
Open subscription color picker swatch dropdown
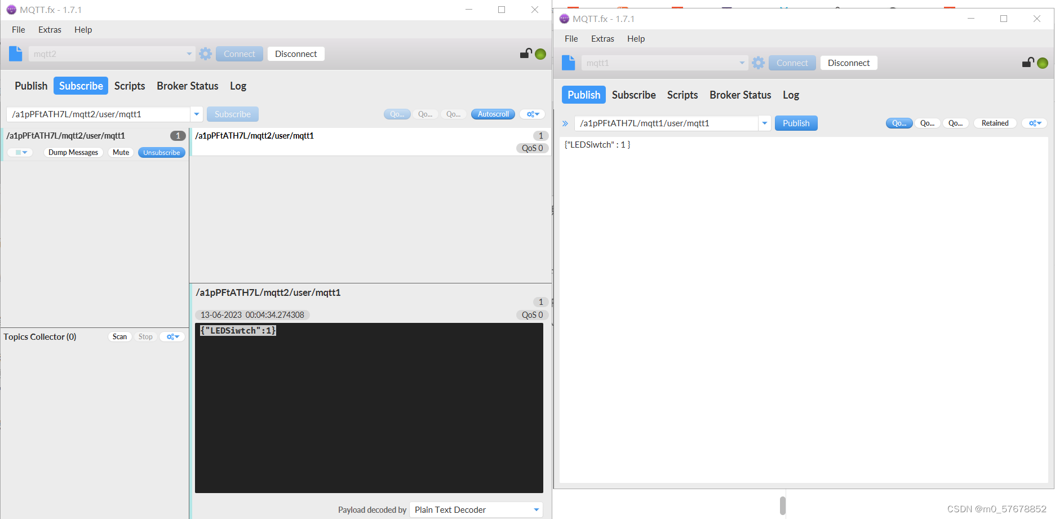(21, 153)
